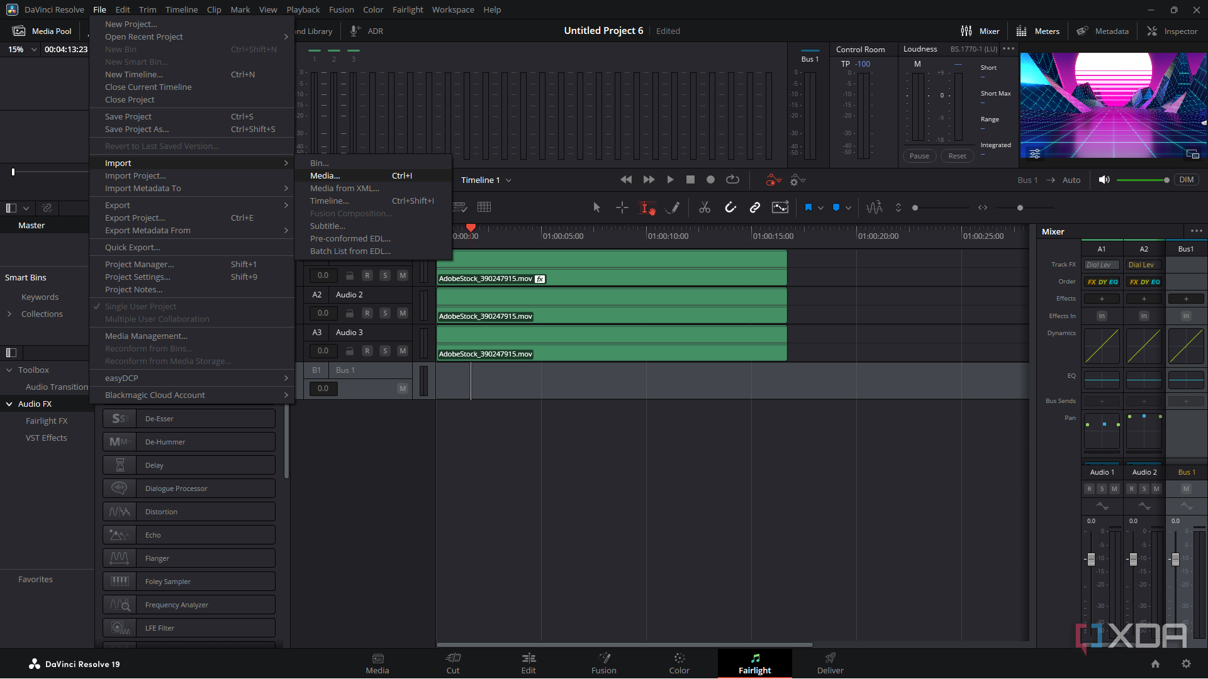Mute monitoring with the speaker icon

click(x=1104, y=180)
